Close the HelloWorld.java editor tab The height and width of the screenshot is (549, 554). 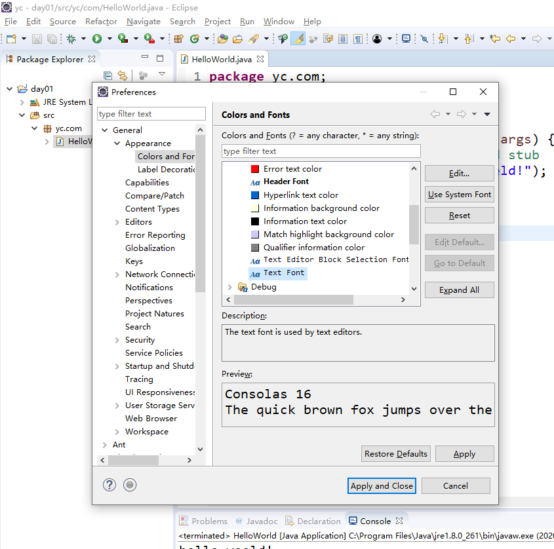click(x=260, y=59)
